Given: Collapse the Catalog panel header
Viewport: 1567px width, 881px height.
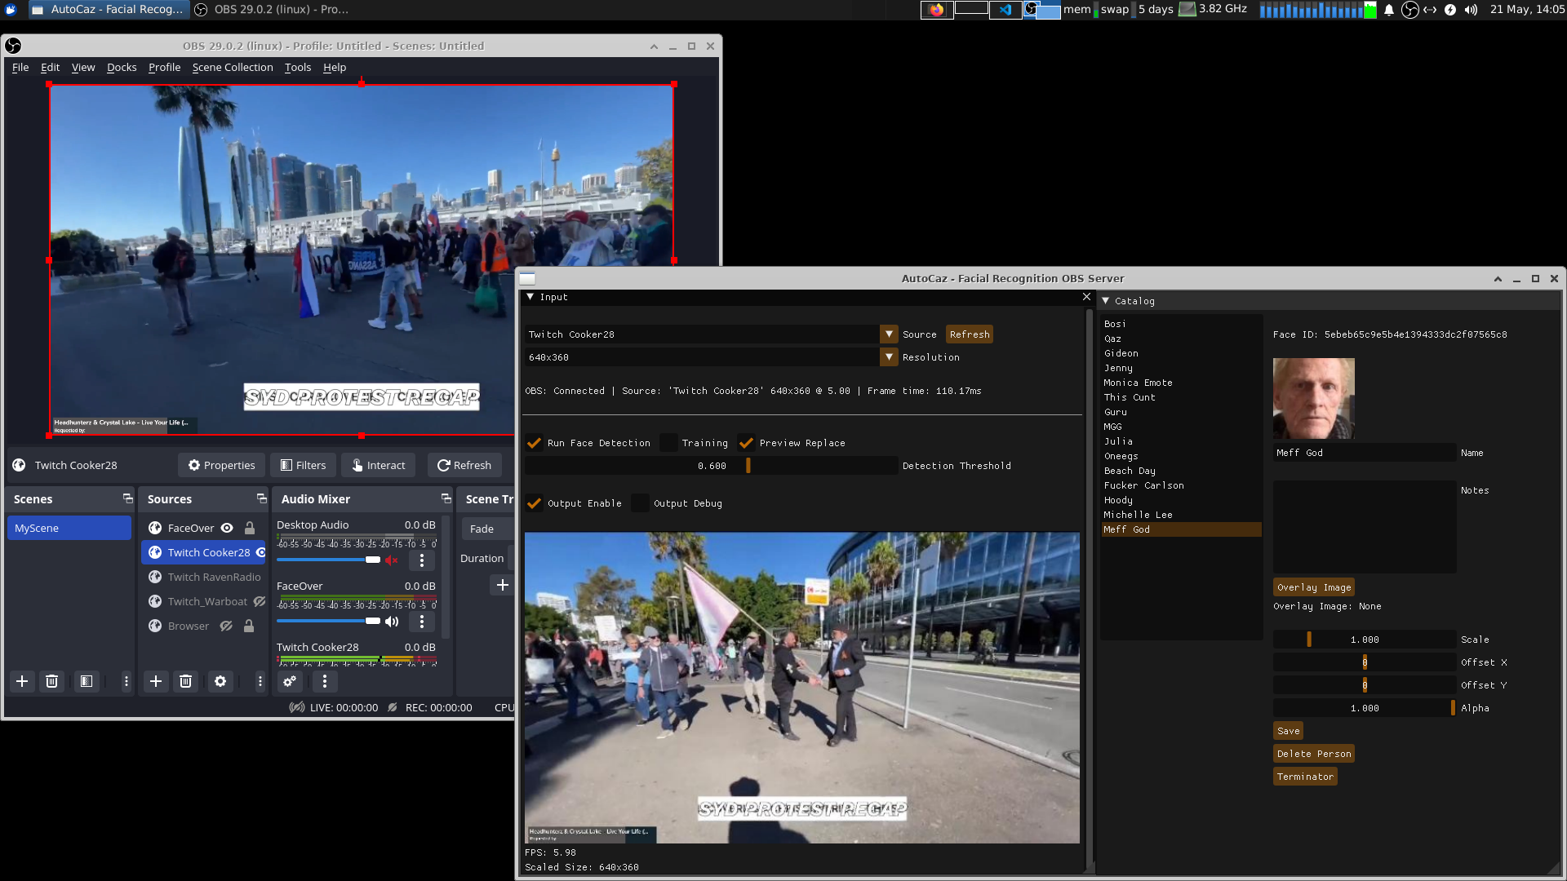Looking at the screenshot, I should click(1106, 301).
